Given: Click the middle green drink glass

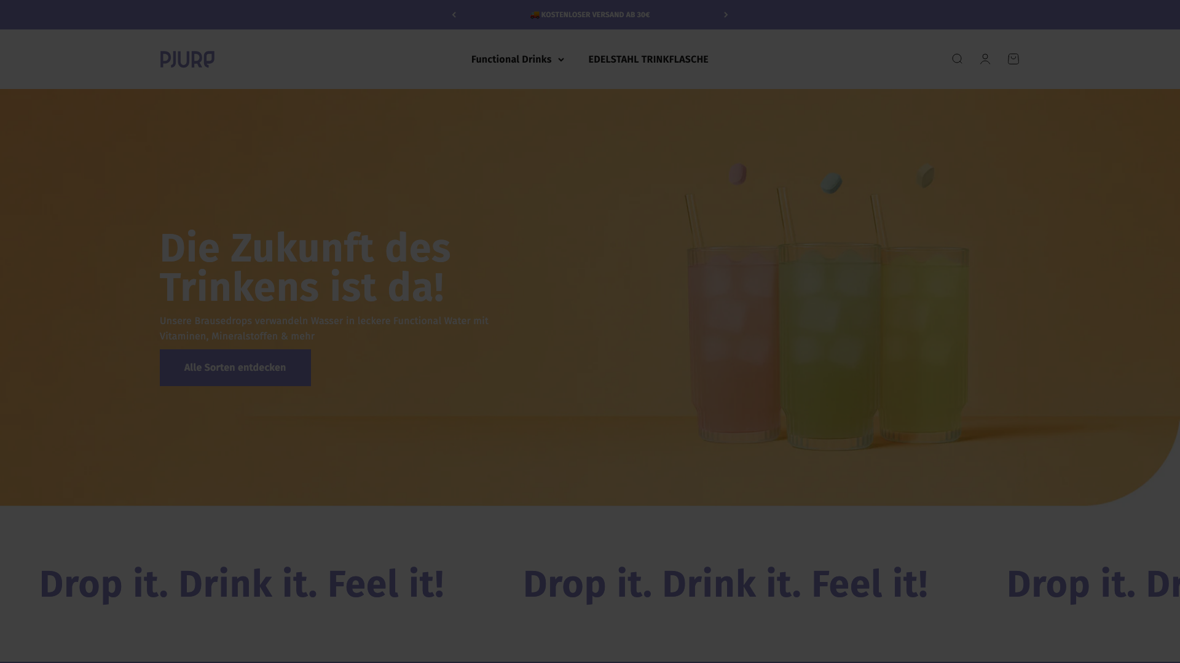Looking at the screenshot, I should point(830,347).
